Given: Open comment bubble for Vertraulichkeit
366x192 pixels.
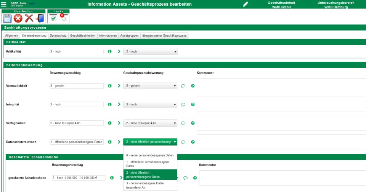Looking at the screenshot, I should point(183,86).
